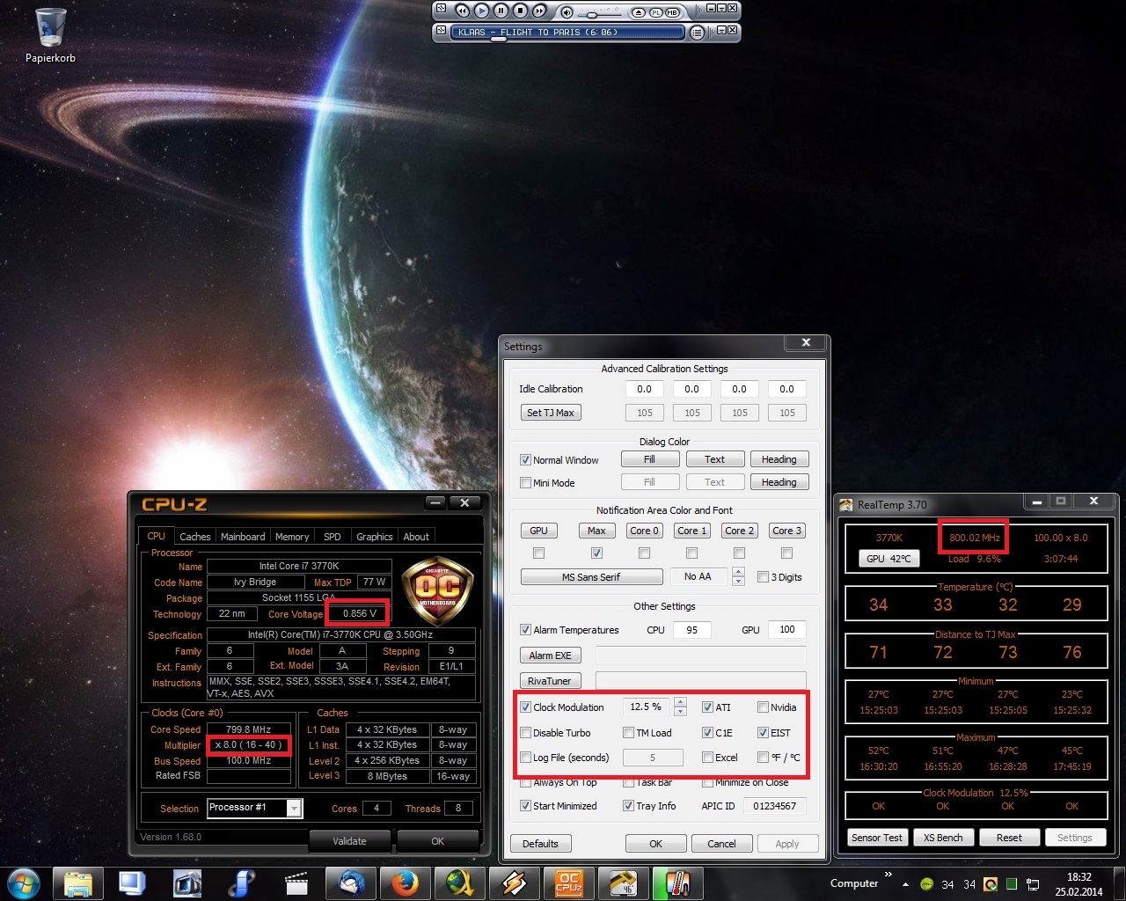This screenshot has width=1126, height=901.
Task: Toggle EIST checkbox
Action: [x=763, y=733]
